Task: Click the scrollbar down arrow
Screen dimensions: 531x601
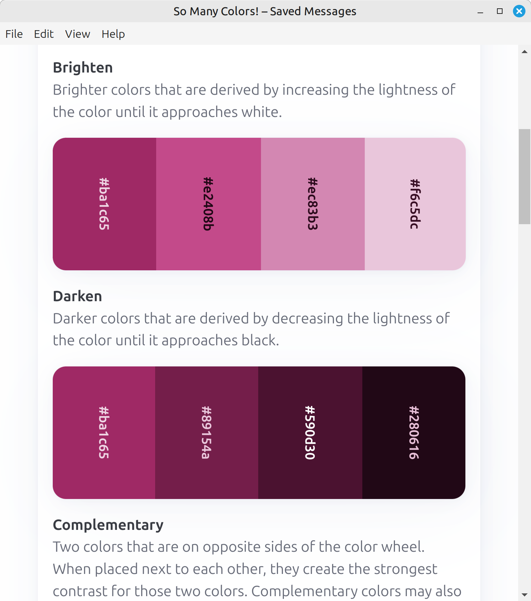Action: (x=524, y=595)
